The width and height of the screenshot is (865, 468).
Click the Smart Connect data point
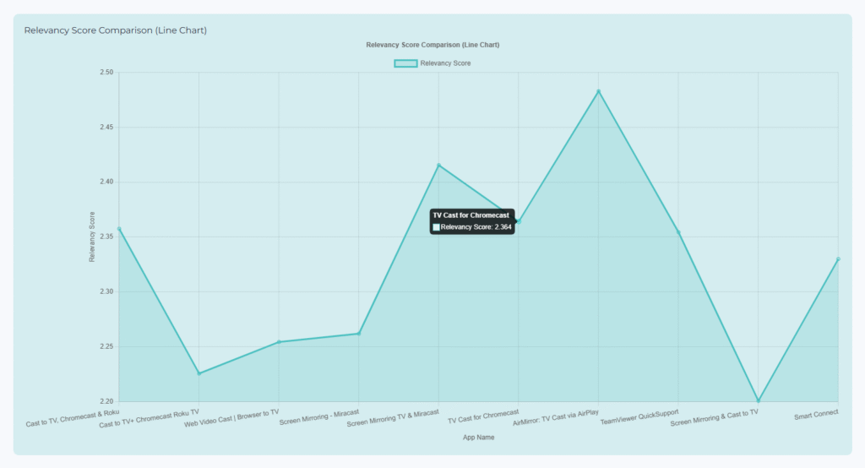tap(838, 259)
